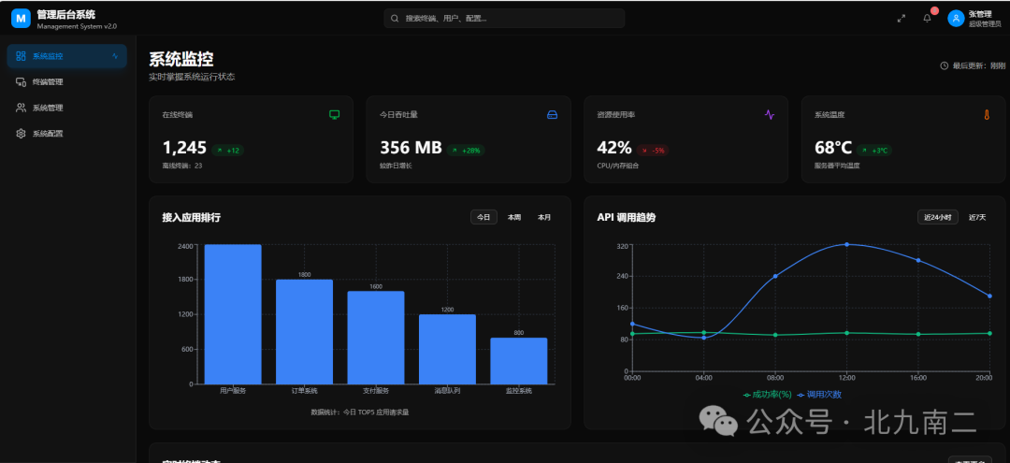Click the +28% badge on 今日吞吐量

(467, 150)
